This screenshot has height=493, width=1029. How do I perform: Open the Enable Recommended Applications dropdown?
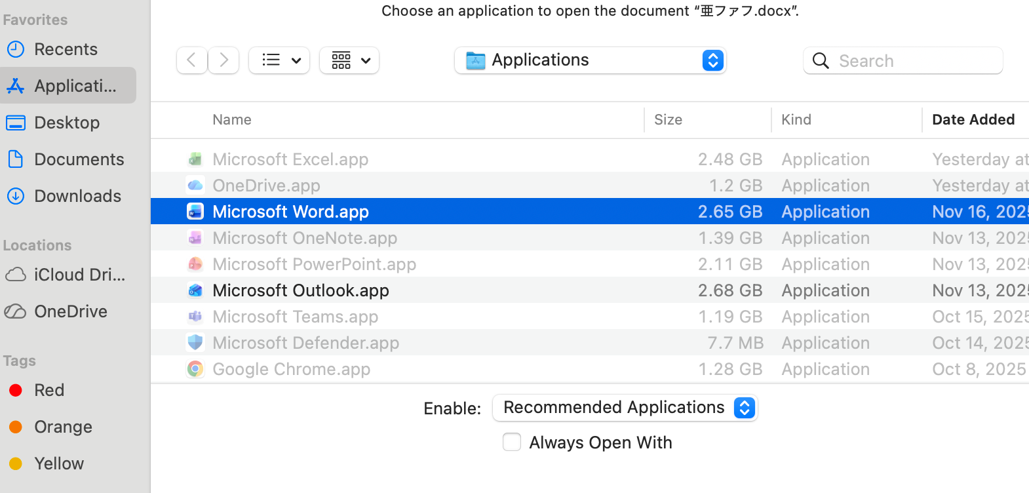coord(625,408)
